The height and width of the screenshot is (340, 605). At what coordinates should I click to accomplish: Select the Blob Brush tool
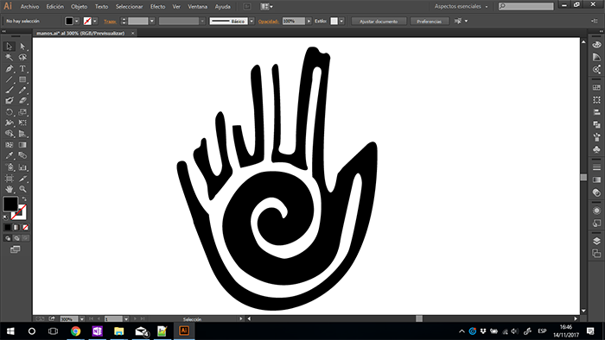10,101
